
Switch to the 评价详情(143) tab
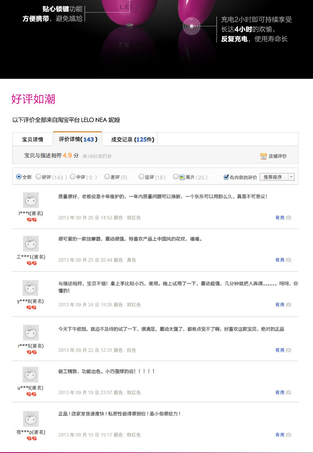pos(78,139)
